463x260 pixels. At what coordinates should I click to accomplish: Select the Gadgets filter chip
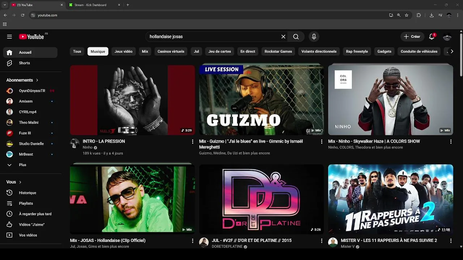(x=384, y=51)
